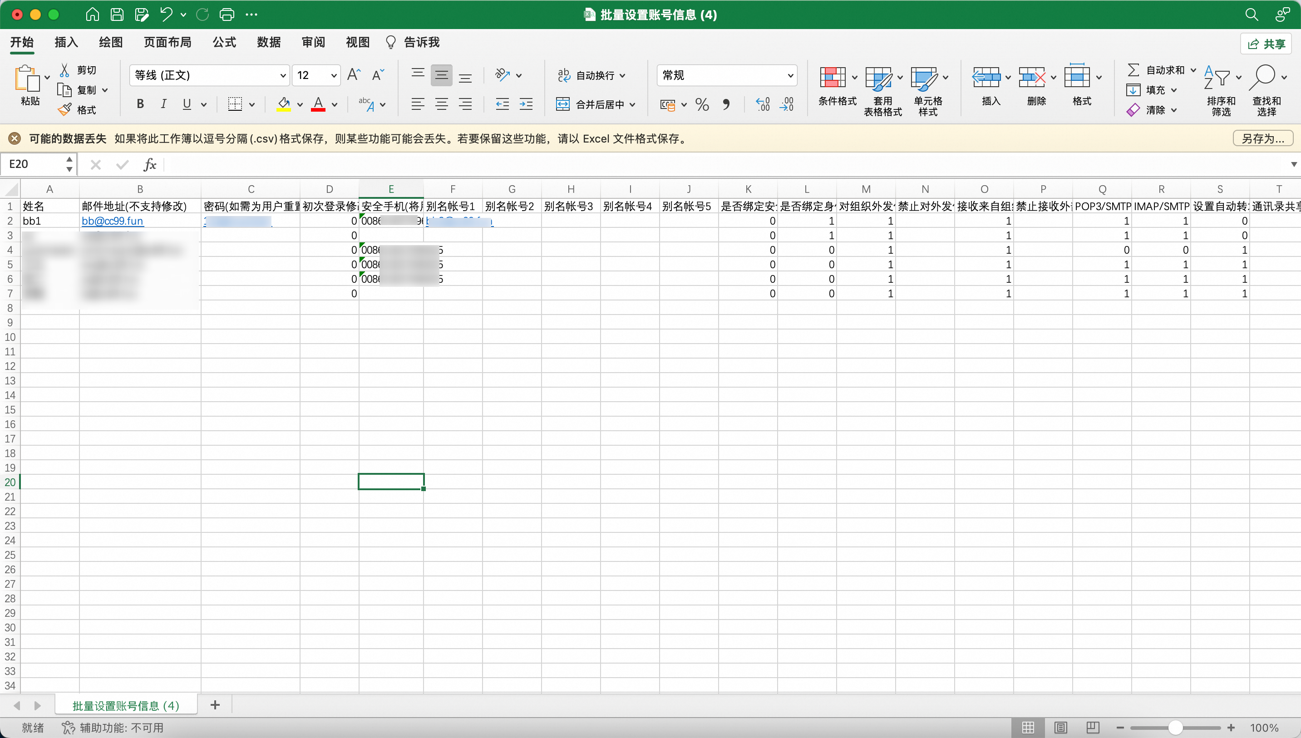Image resolution: width=1301 pixels, height=738 pixels.
Task: Open the font size dropdown
Action: [x=334, y=75]
